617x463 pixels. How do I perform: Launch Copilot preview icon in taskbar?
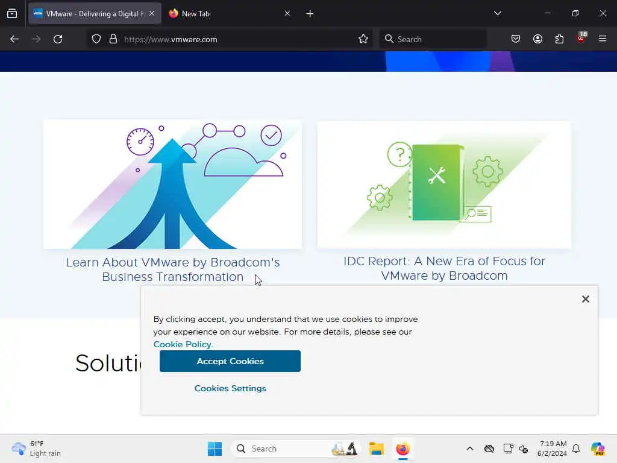point(598,449)
